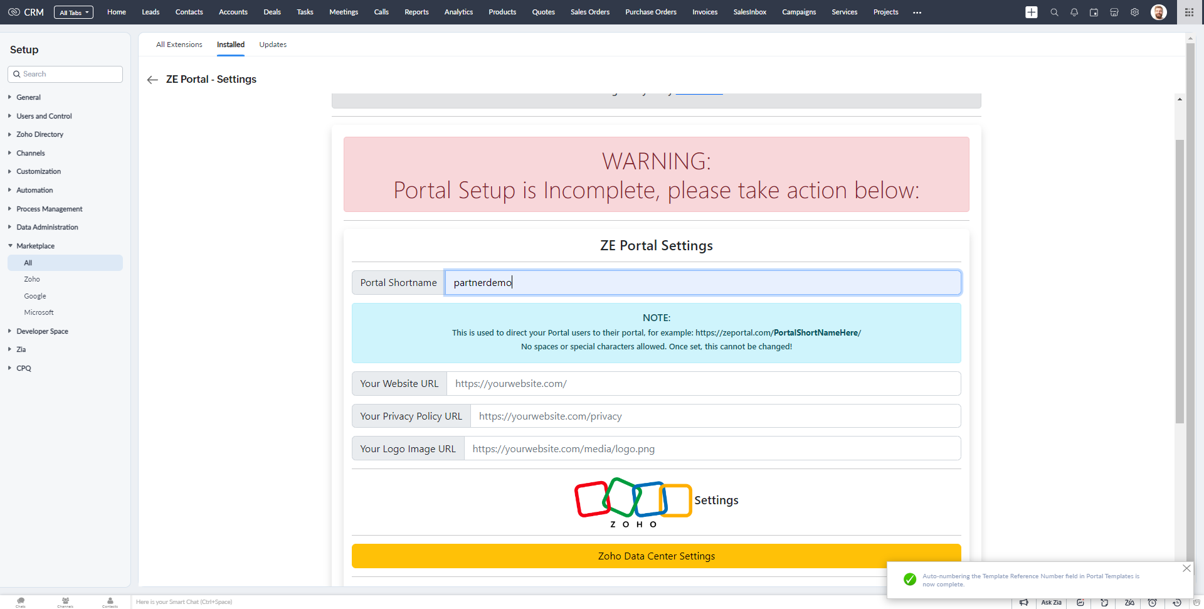Open the Marketplace store icon
The image size is (1204, 609).
coord(1114,12)
